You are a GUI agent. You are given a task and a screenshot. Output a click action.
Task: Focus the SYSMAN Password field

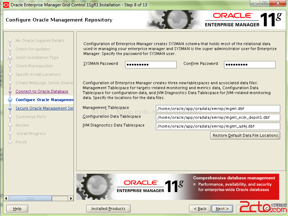pos(151,65)
